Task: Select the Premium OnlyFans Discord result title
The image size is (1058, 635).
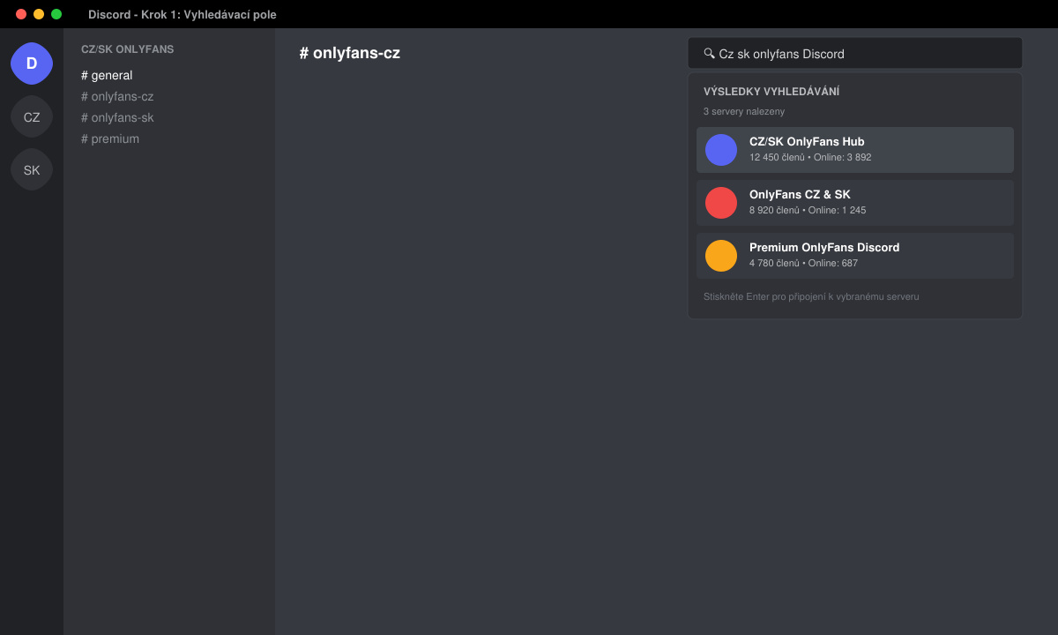Action: (x=824, y=247)
